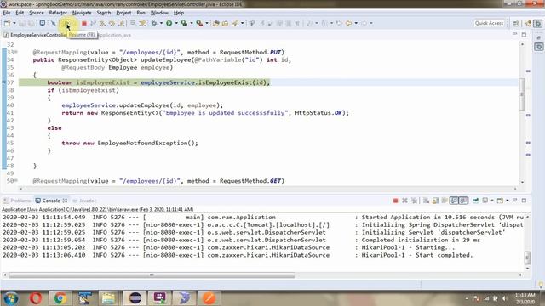Click the Clear Console icon
545x306 pixels.
426,201
